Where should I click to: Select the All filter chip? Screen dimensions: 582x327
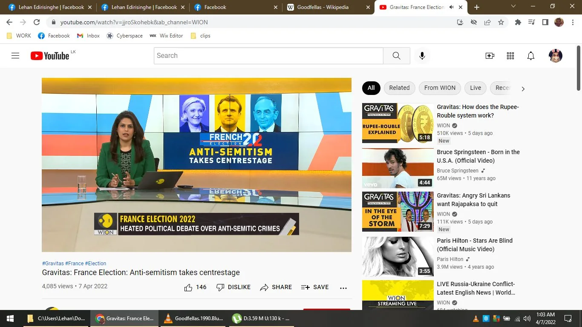click(371, 88)
